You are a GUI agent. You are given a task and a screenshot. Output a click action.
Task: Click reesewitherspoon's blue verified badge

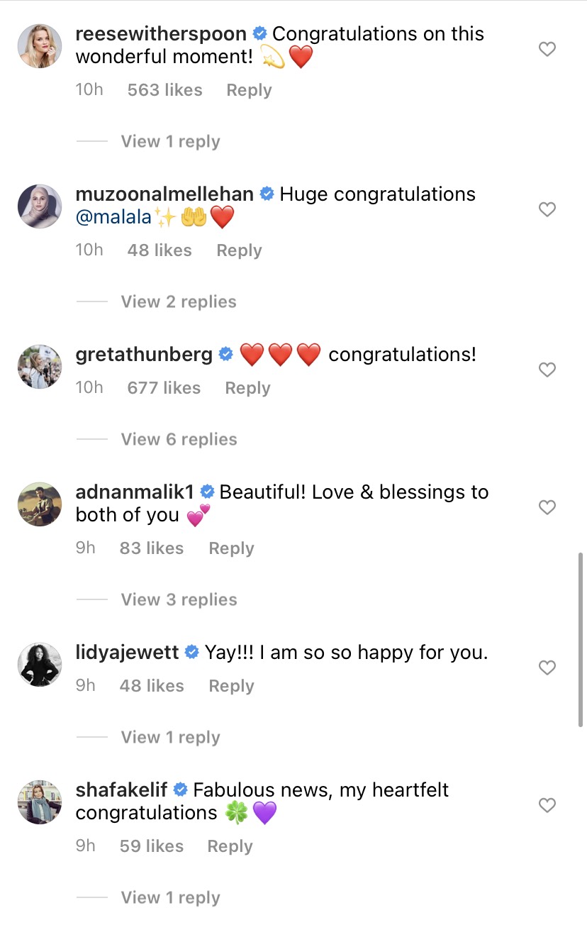click(x=259, y=33)
